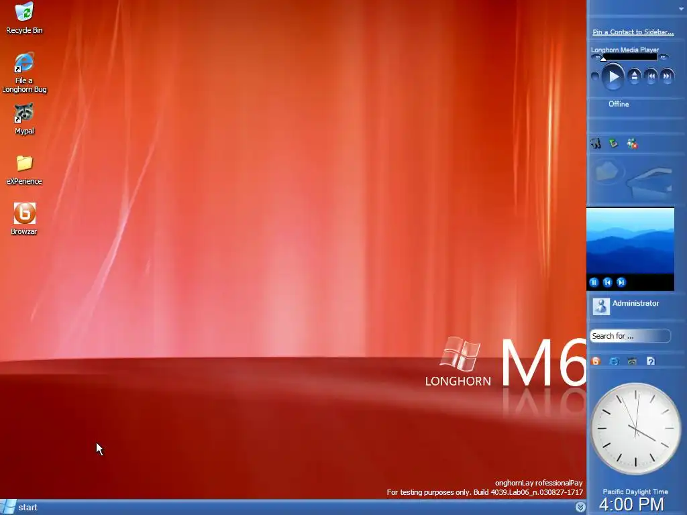The image size is (687, 515).
Task: Open File a Longhorn Bug shortcut
Action: (24, 72)
